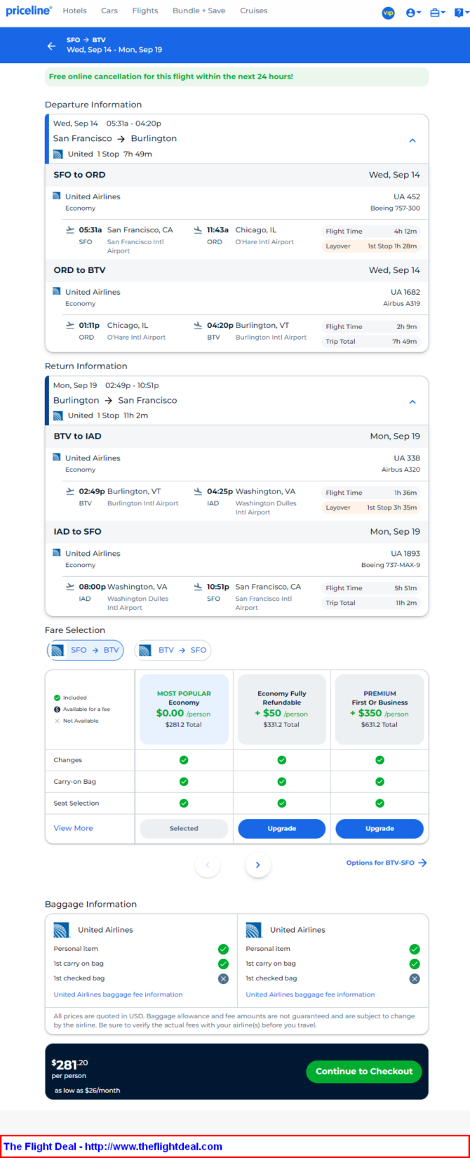Open Options for BTV-SFO link
Screen dimensions: 470x1158
387,863
